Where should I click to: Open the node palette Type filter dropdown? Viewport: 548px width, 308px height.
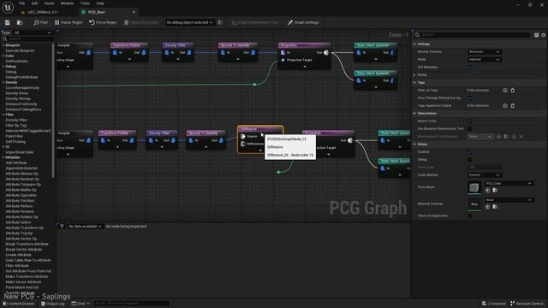(x=33, y=33)
